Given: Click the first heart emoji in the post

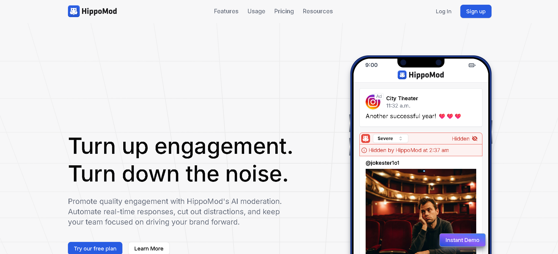Looking at the screenshot, I should click(x=442, y=116).
